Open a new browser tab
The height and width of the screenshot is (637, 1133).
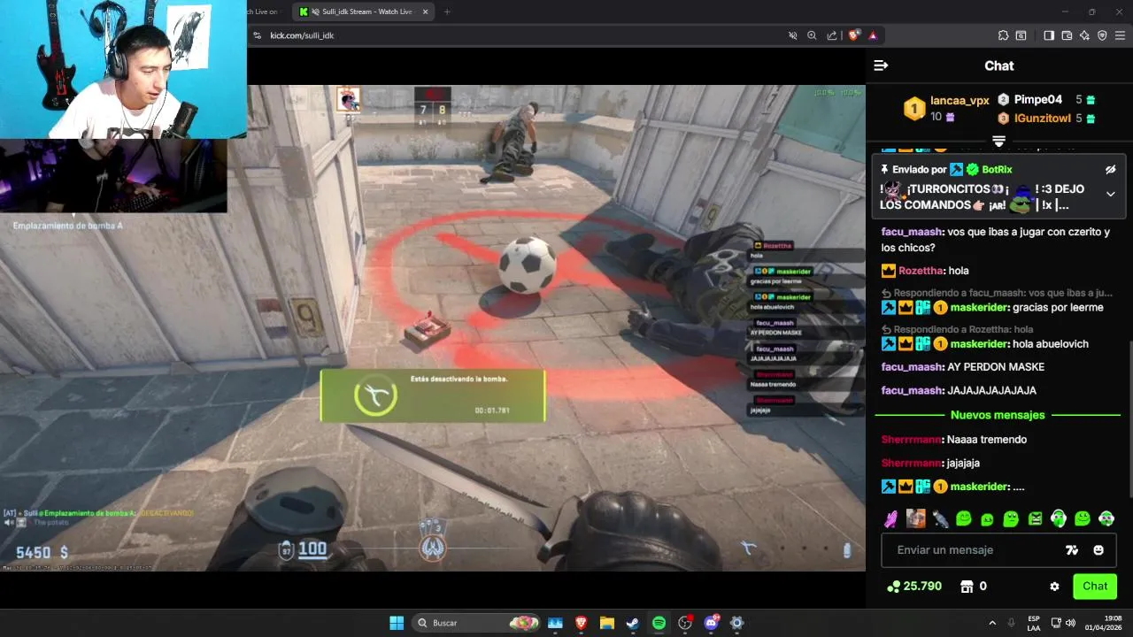(x=447, y=12)
